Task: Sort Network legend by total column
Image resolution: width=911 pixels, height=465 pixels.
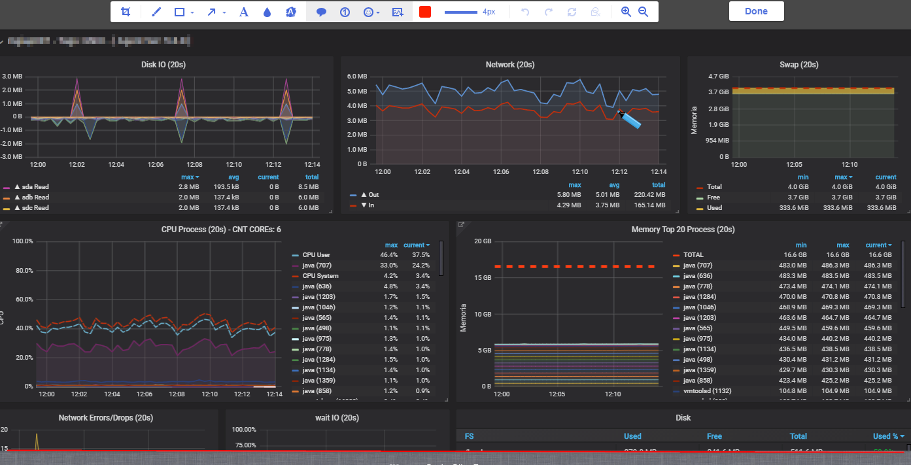Action: click(659, 185)
